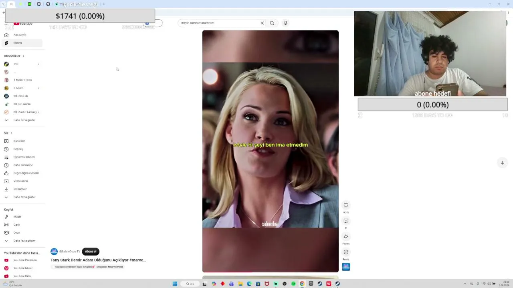The height and width of the screenshot is (288, 513).
Task: Open 1 Melis 1 Enes channel
Action: [x=22, y=80]
